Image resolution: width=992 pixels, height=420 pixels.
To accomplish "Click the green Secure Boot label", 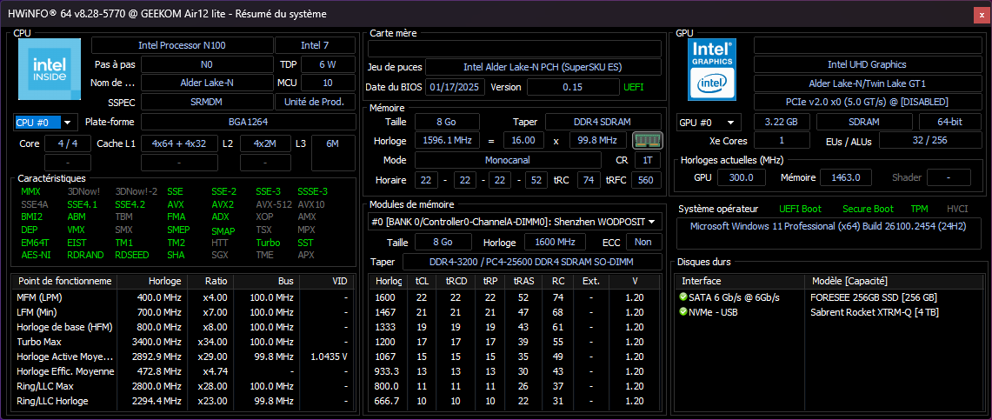I will coord(868,209).
